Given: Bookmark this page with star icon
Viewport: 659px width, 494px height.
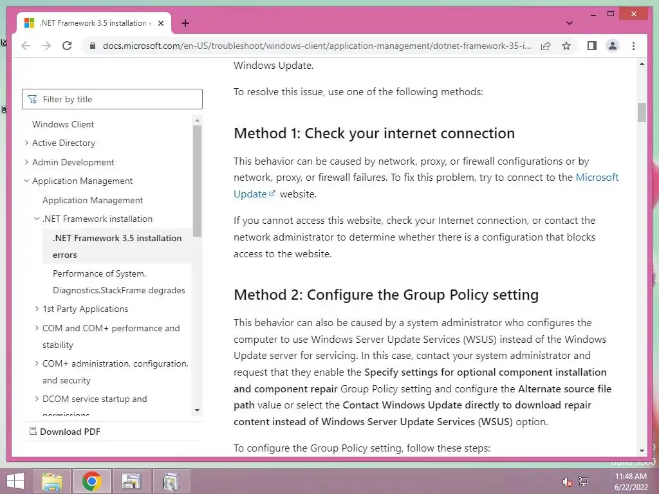Looking at the screenshot, I should [566, 46].
